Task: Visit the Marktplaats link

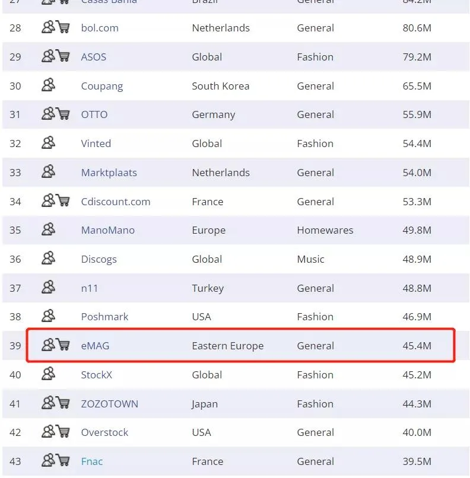Action: [109, 173]
